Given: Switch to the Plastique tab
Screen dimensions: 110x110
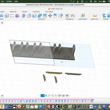Looking at the screenshot, I should [36, 12].
